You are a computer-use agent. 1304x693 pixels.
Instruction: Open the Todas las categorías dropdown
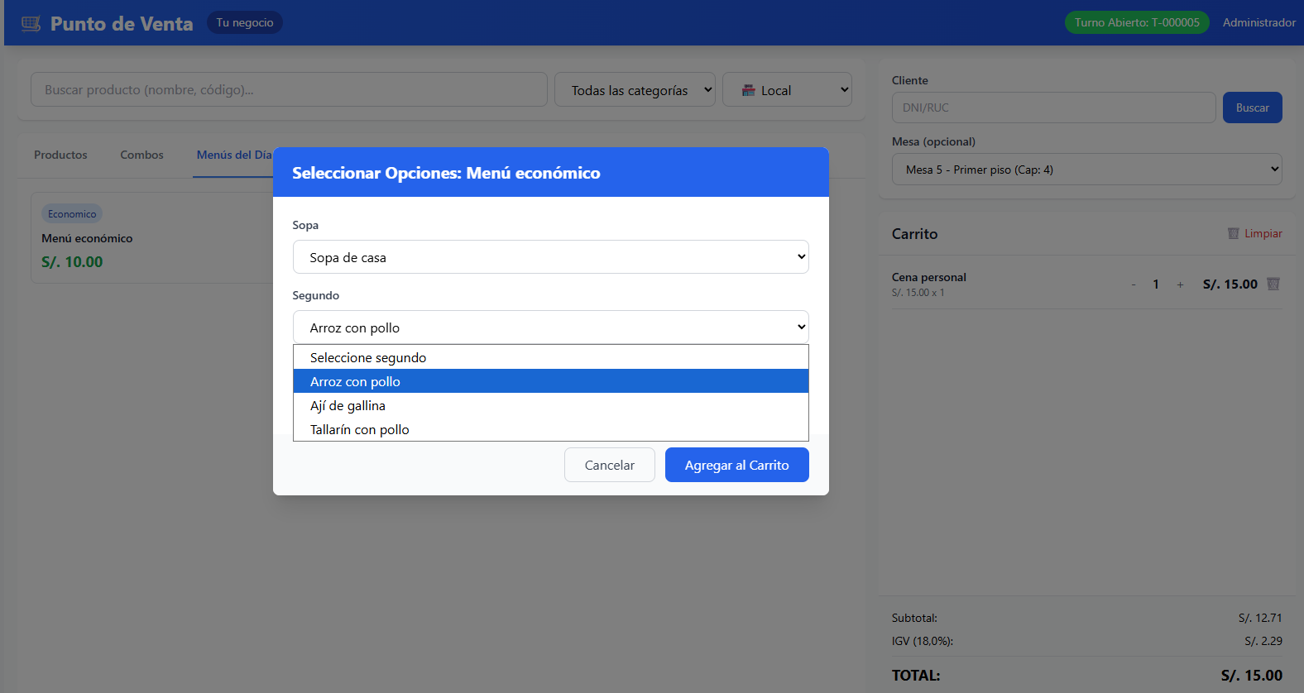[x=635, y=90]
